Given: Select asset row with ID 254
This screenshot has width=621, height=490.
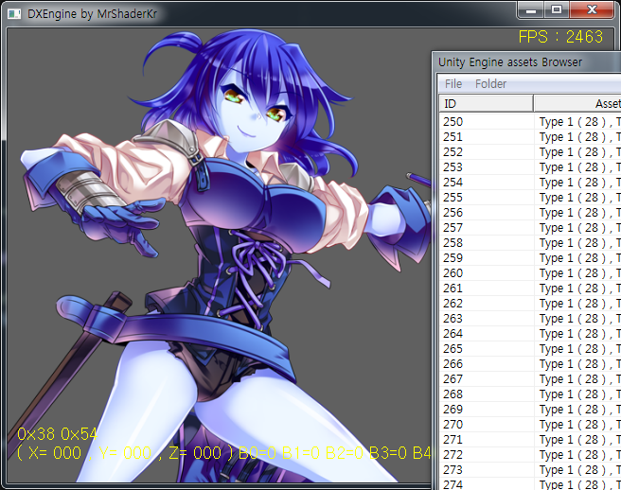Looking at the screenshot, I should click(530, 182).
